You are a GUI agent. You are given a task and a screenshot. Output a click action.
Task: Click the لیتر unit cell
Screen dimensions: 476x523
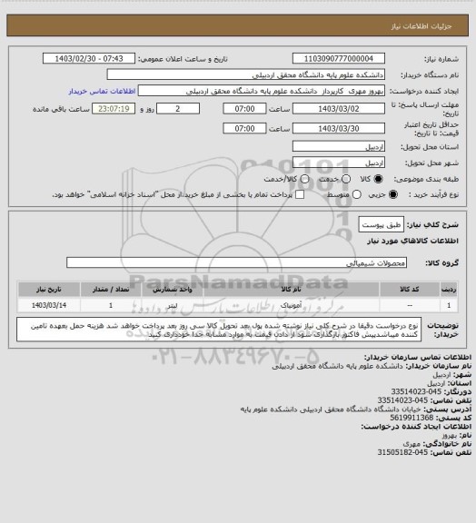(x=173, y=305)
